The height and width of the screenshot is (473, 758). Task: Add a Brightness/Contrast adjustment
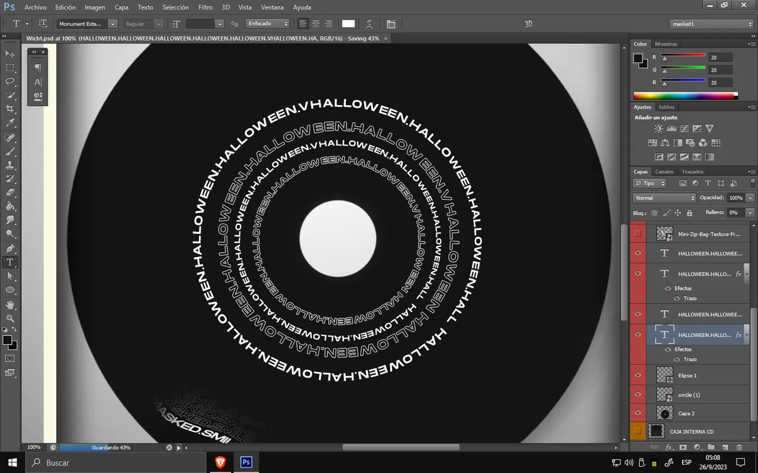tap(659, 128)
